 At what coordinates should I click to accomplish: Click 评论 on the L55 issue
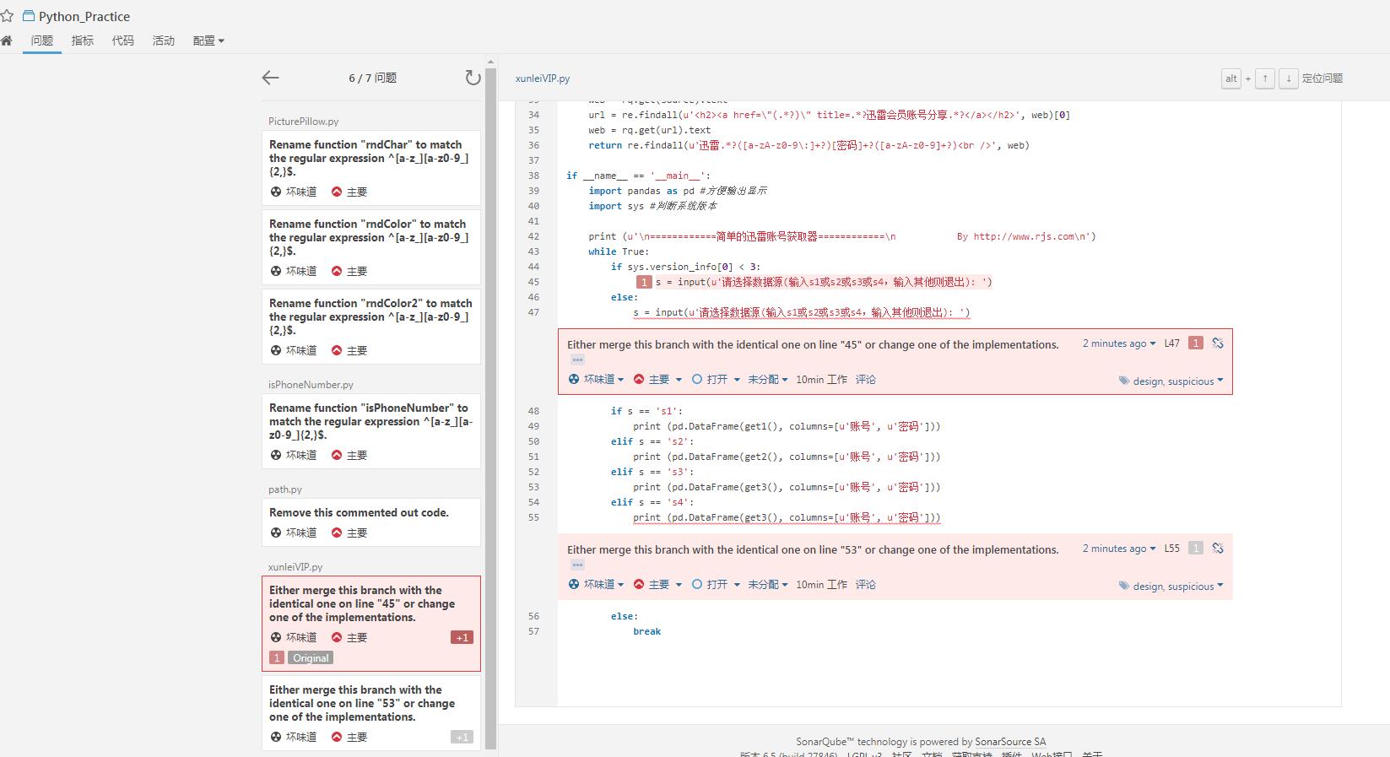tap(866, 584)
